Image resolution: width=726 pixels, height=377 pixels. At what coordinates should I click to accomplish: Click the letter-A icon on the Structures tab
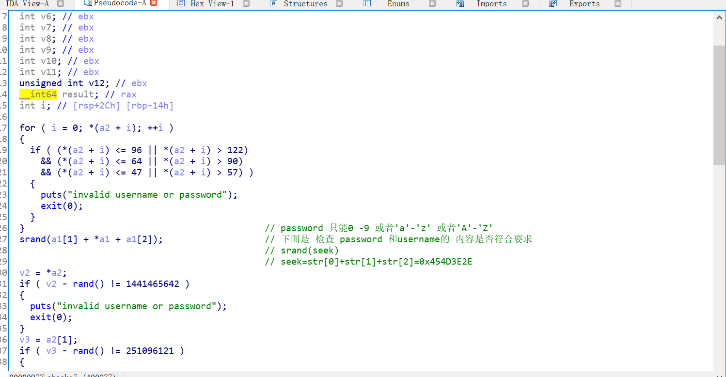tap(273, 4)
